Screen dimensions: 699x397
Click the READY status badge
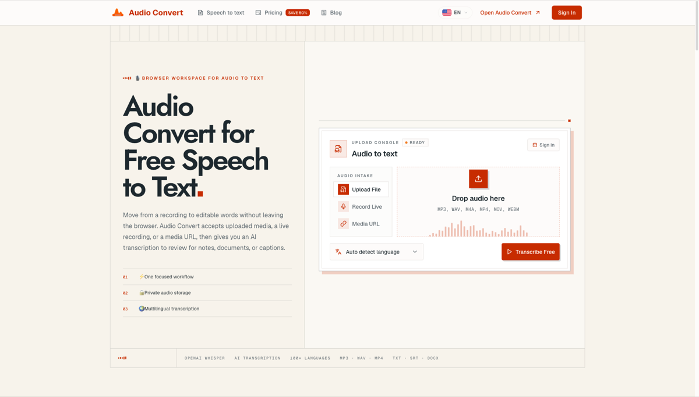tap(415, 142)
